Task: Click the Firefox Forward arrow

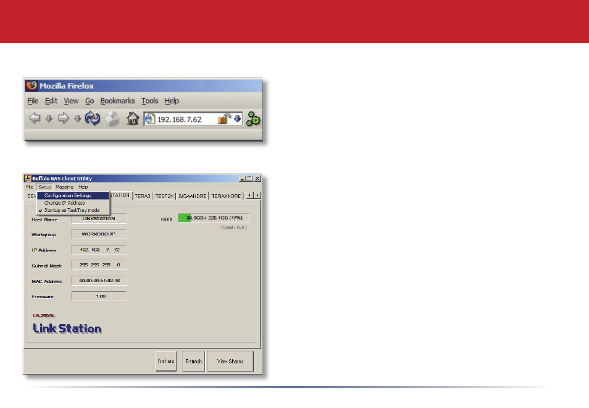Action: tap(63, 118)
